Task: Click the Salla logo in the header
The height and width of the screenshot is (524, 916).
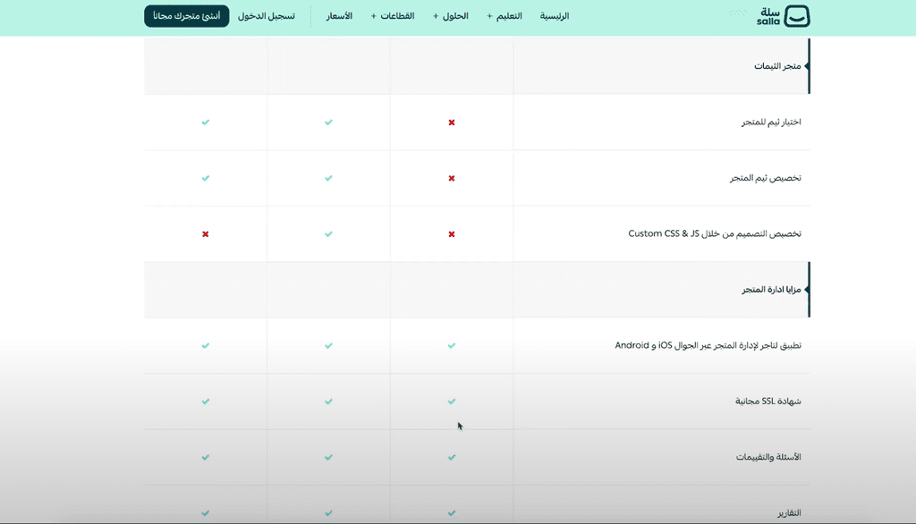Action: 783,16
